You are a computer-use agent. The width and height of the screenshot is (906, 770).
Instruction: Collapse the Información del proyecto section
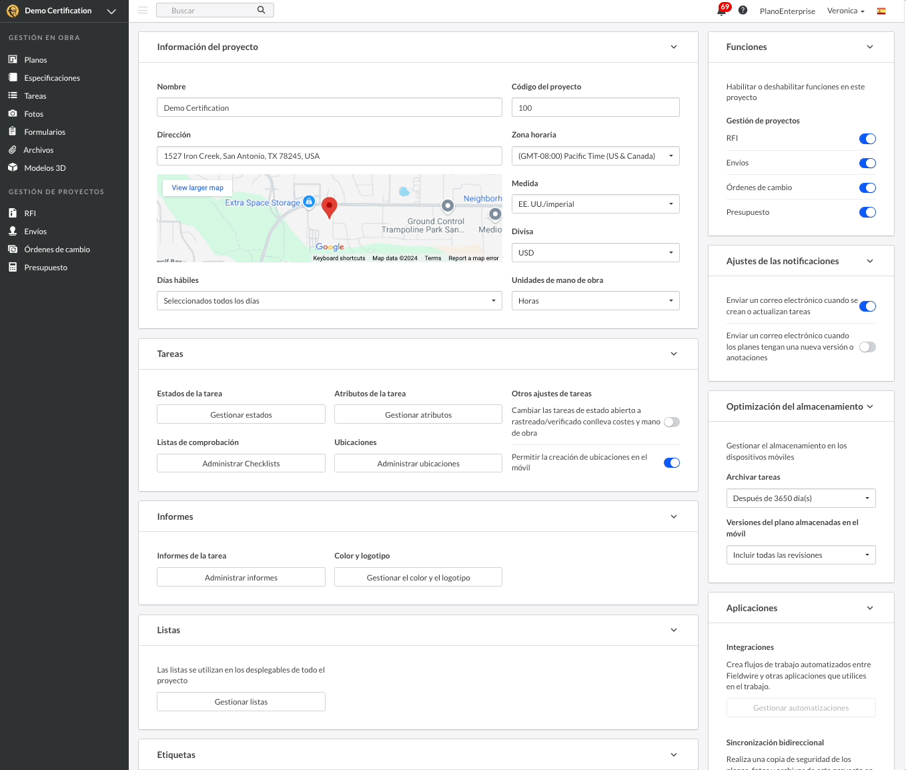[674, 47]
